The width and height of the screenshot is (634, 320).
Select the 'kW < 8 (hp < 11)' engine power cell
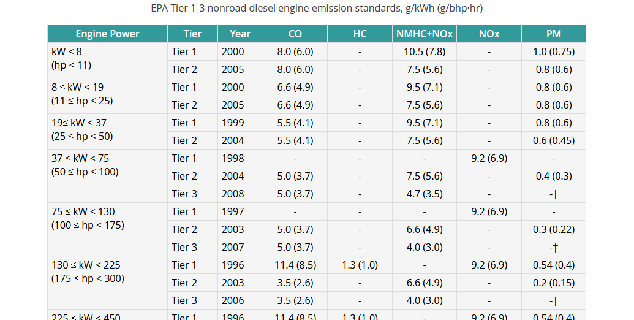(x=108, y=60)
